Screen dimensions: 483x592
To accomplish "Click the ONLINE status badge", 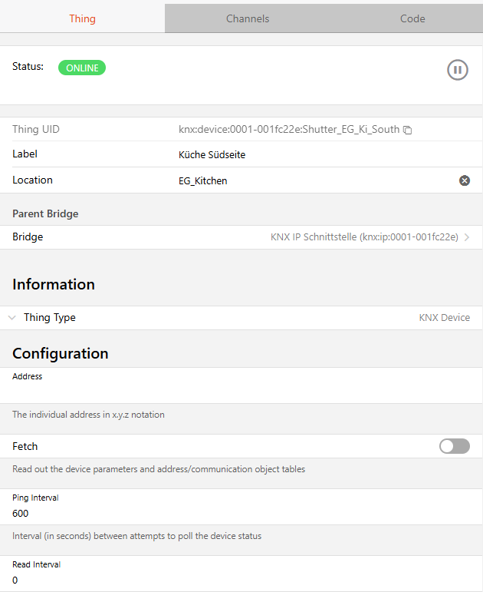I will coord(82,68).
